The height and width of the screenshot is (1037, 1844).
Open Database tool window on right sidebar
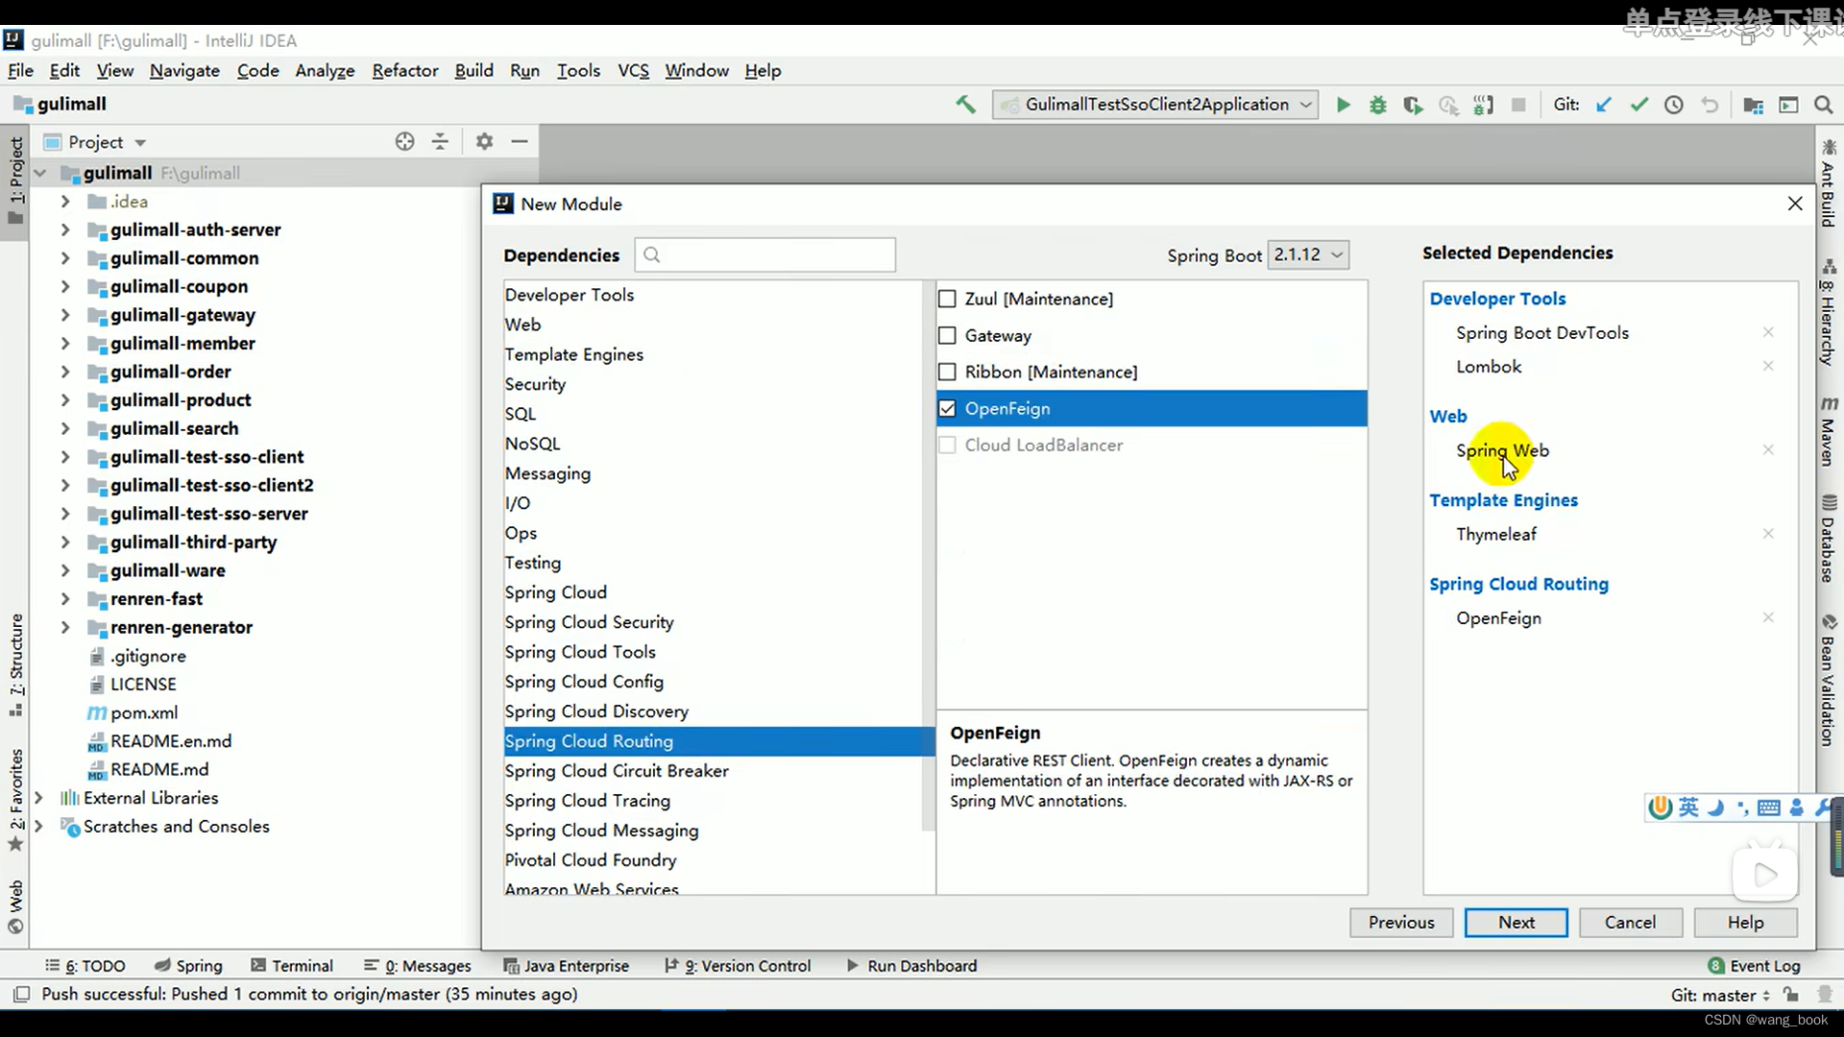click(x=1829, y=538)
